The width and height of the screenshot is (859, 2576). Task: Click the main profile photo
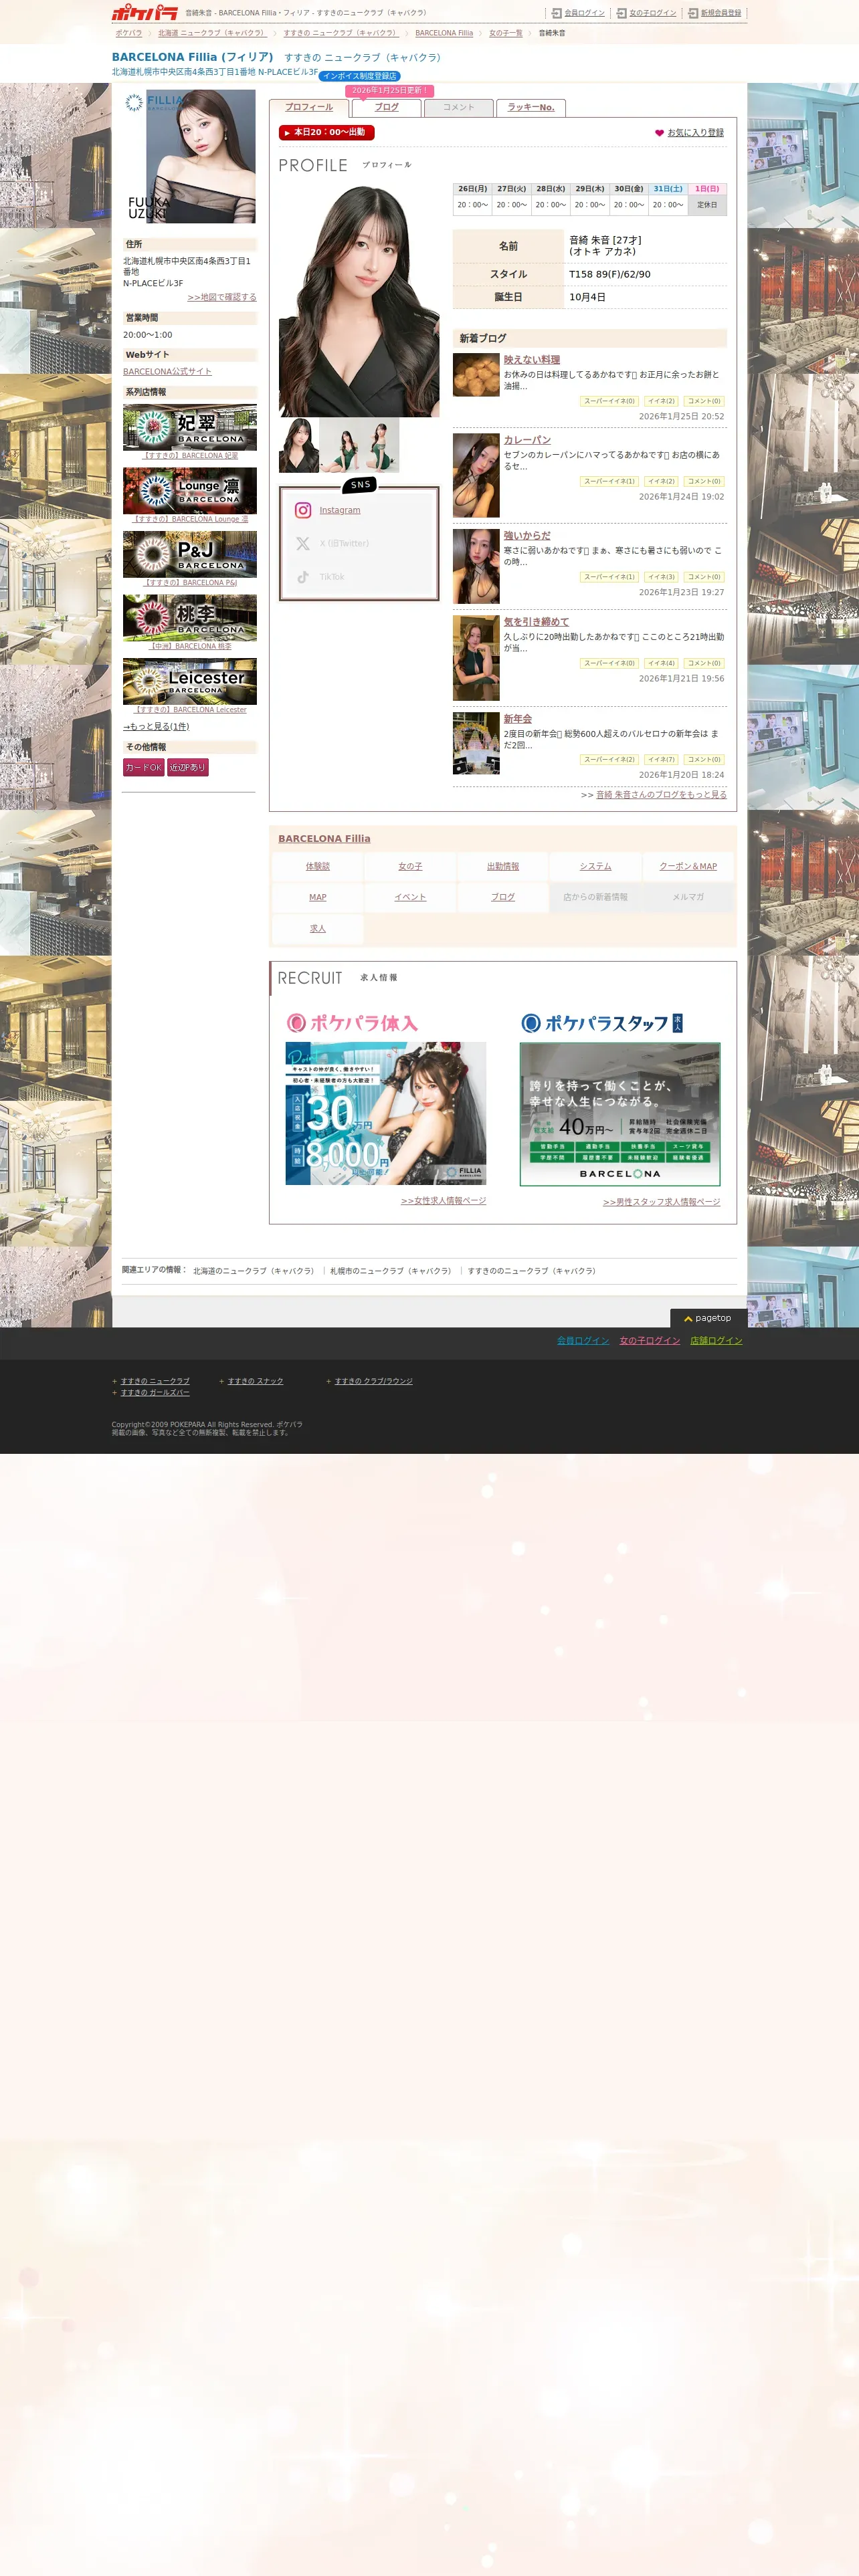point(359,301)
